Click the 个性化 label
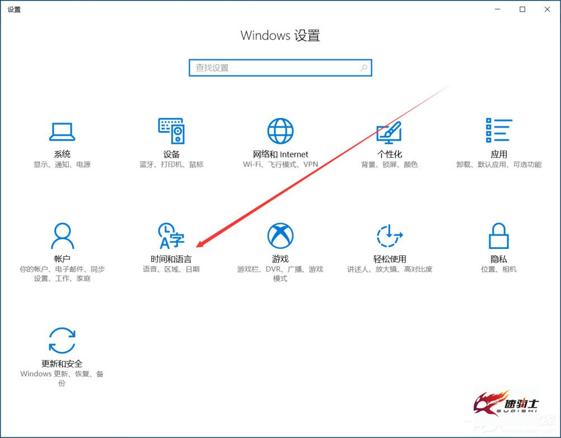 [x=390, y=154]
